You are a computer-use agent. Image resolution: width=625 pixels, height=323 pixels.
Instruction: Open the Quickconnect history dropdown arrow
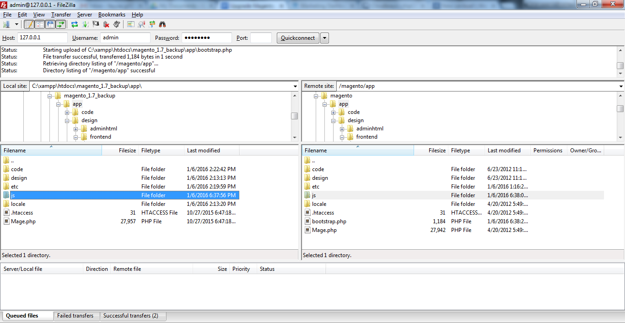(x=324, y=38)
